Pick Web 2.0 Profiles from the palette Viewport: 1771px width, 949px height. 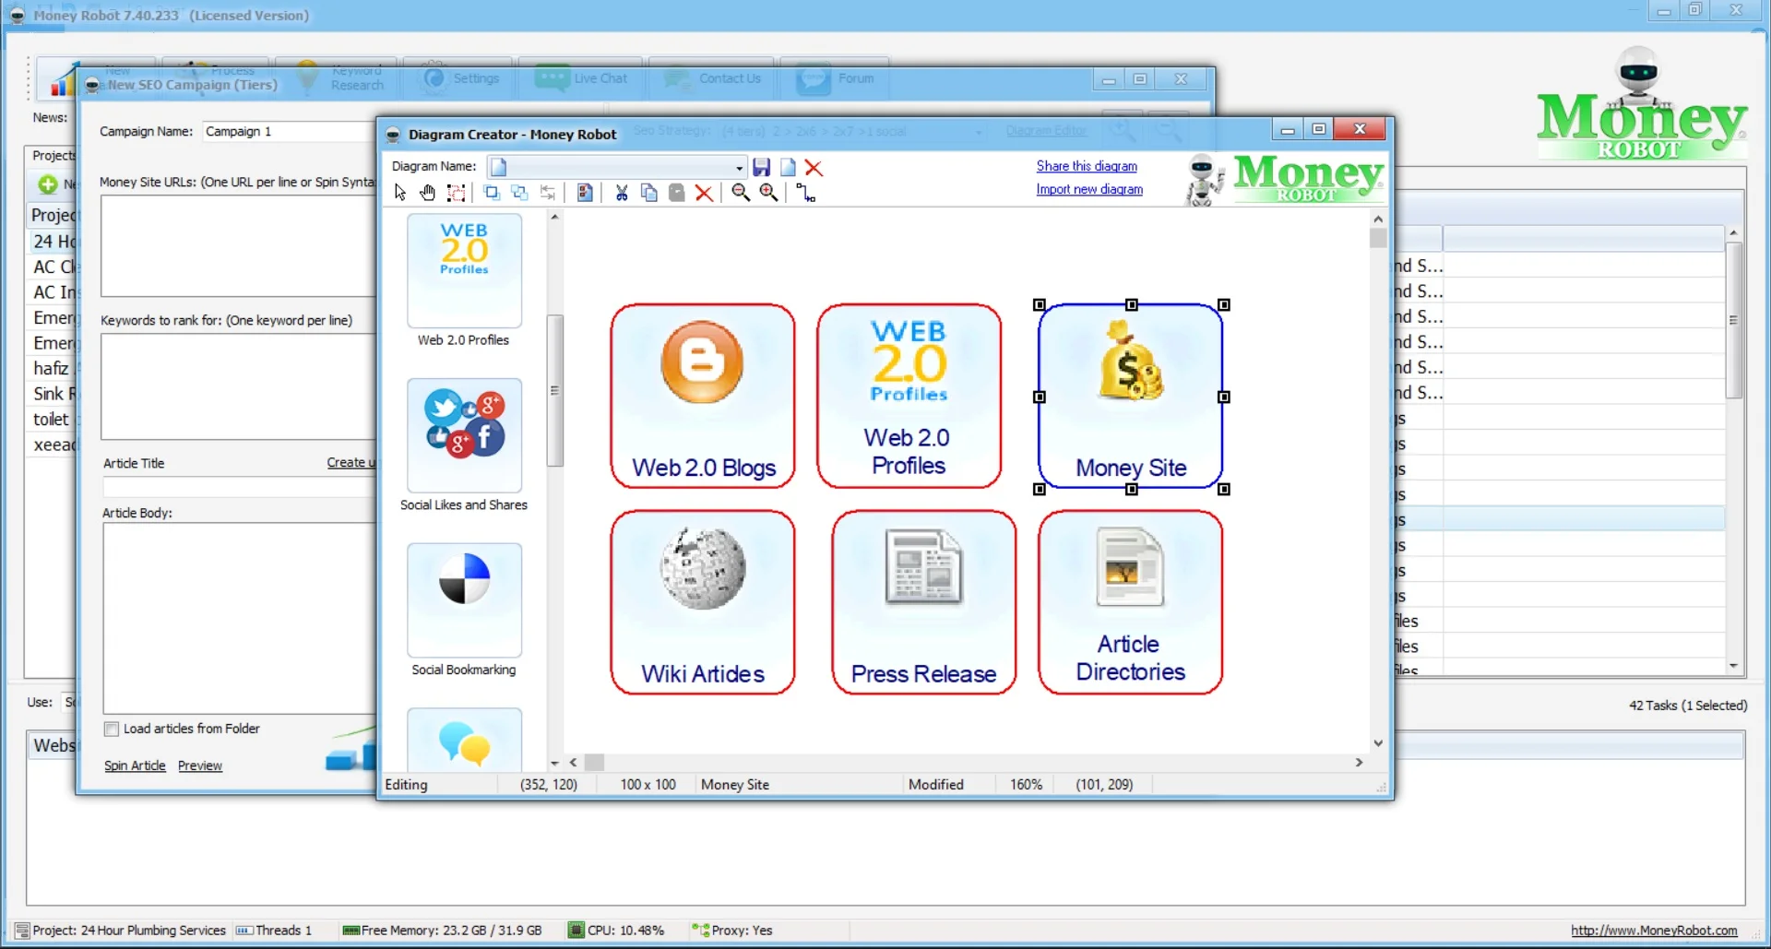464,281
